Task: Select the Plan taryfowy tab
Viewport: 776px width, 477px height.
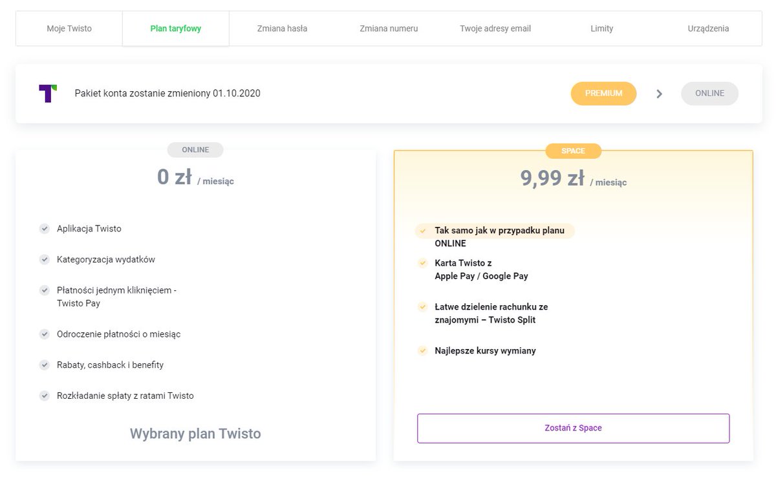Action: [x=176, y=28]
